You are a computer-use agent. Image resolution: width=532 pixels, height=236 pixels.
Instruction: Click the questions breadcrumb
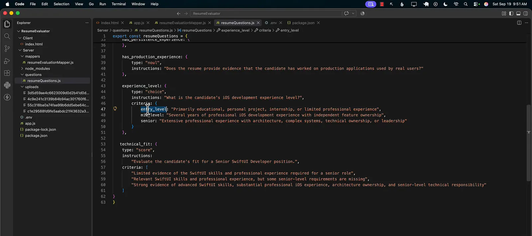point(121,30)
